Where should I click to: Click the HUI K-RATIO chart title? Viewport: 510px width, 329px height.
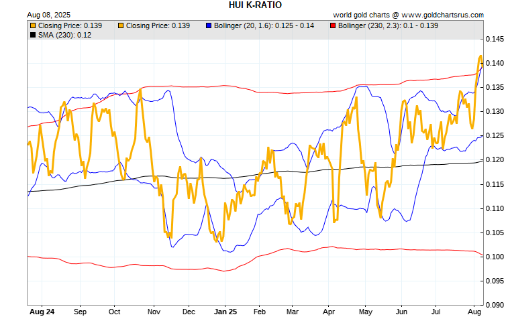tap(254, 5)
